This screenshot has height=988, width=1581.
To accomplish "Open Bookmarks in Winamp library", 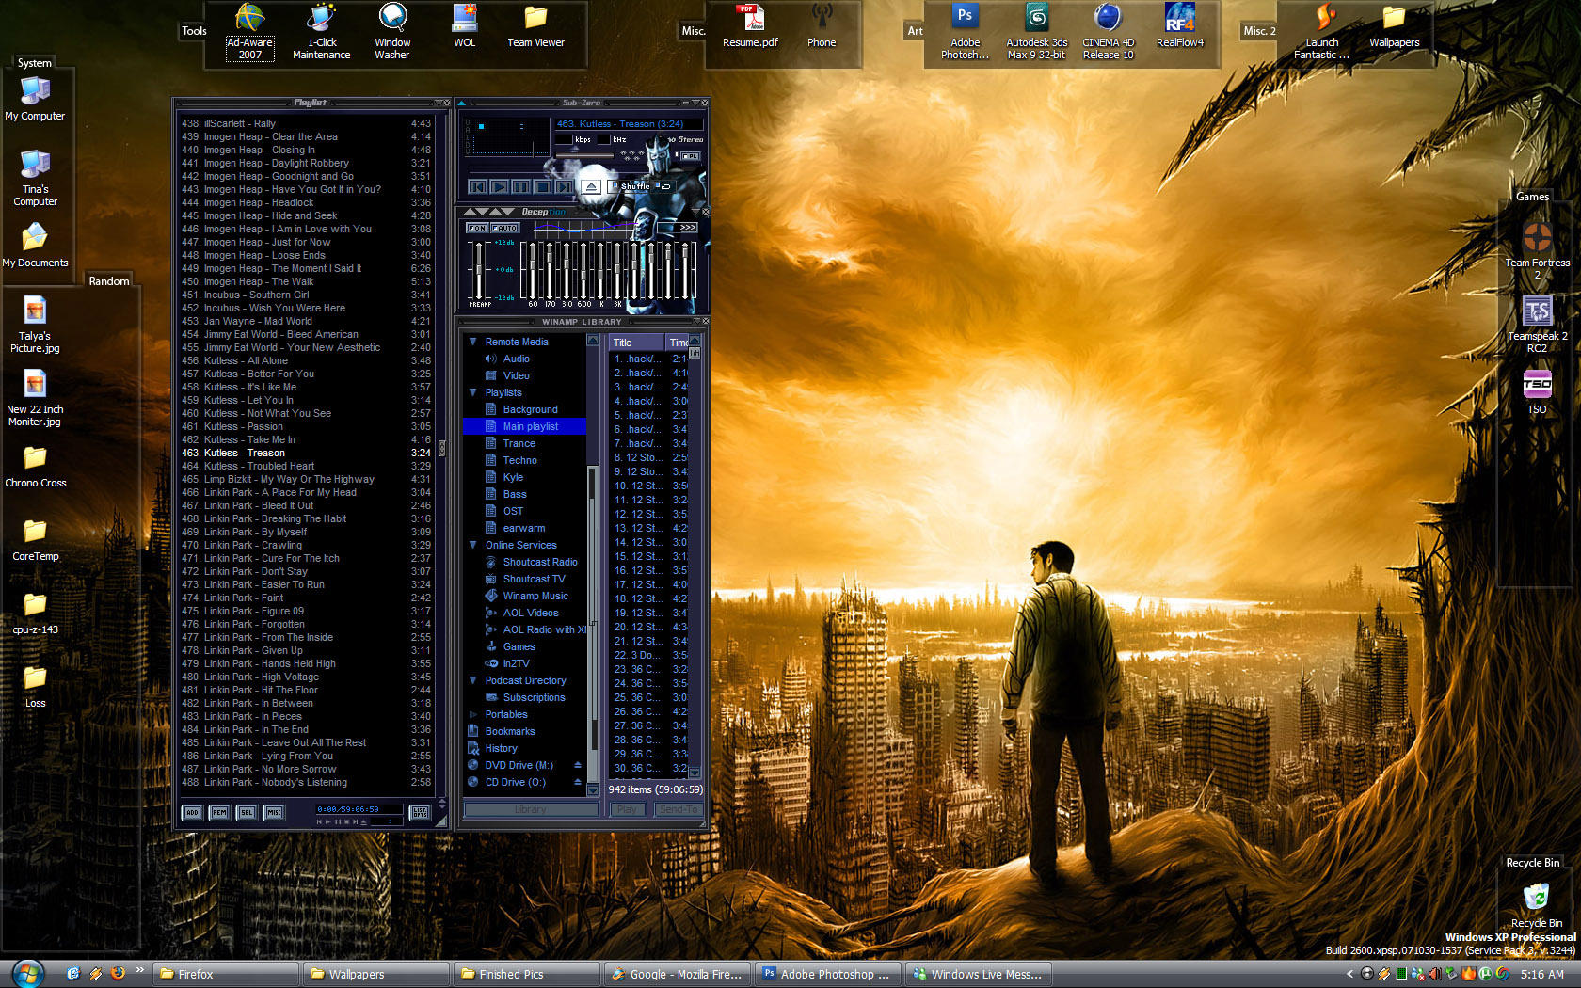I will pos(509,731).
